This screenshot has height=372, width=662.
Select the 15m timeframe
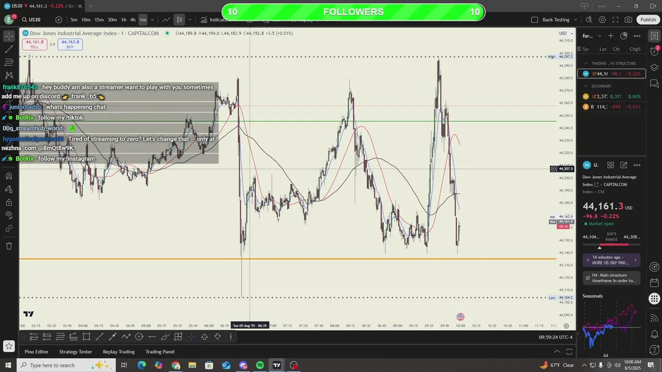point(99,20)
